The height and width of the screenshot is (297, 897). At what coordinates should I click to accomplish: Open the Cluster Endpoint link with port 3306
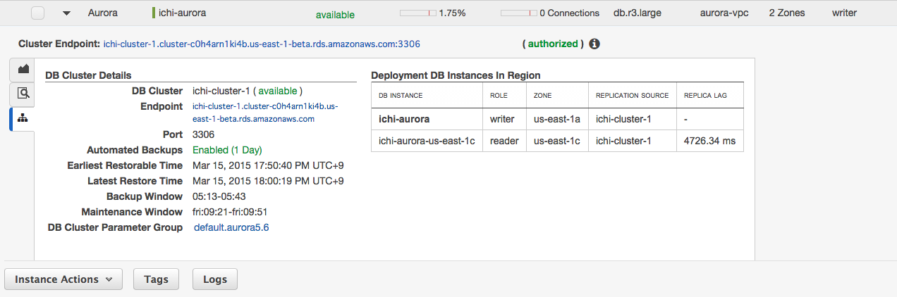tap(262, 44)
